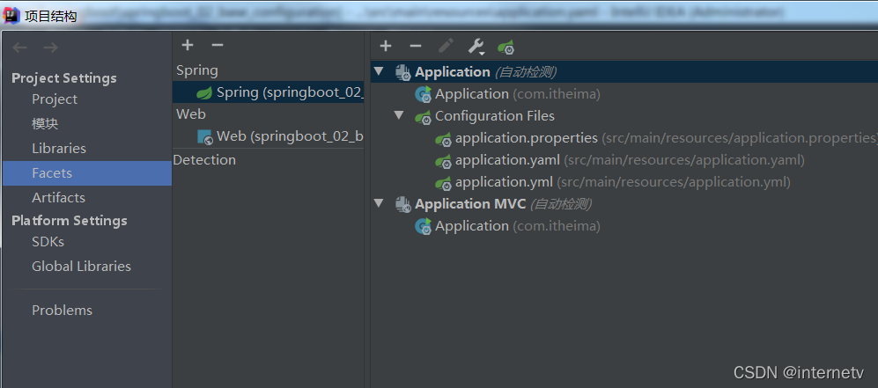Go forward with the right arrow

(x=50, y=48)
